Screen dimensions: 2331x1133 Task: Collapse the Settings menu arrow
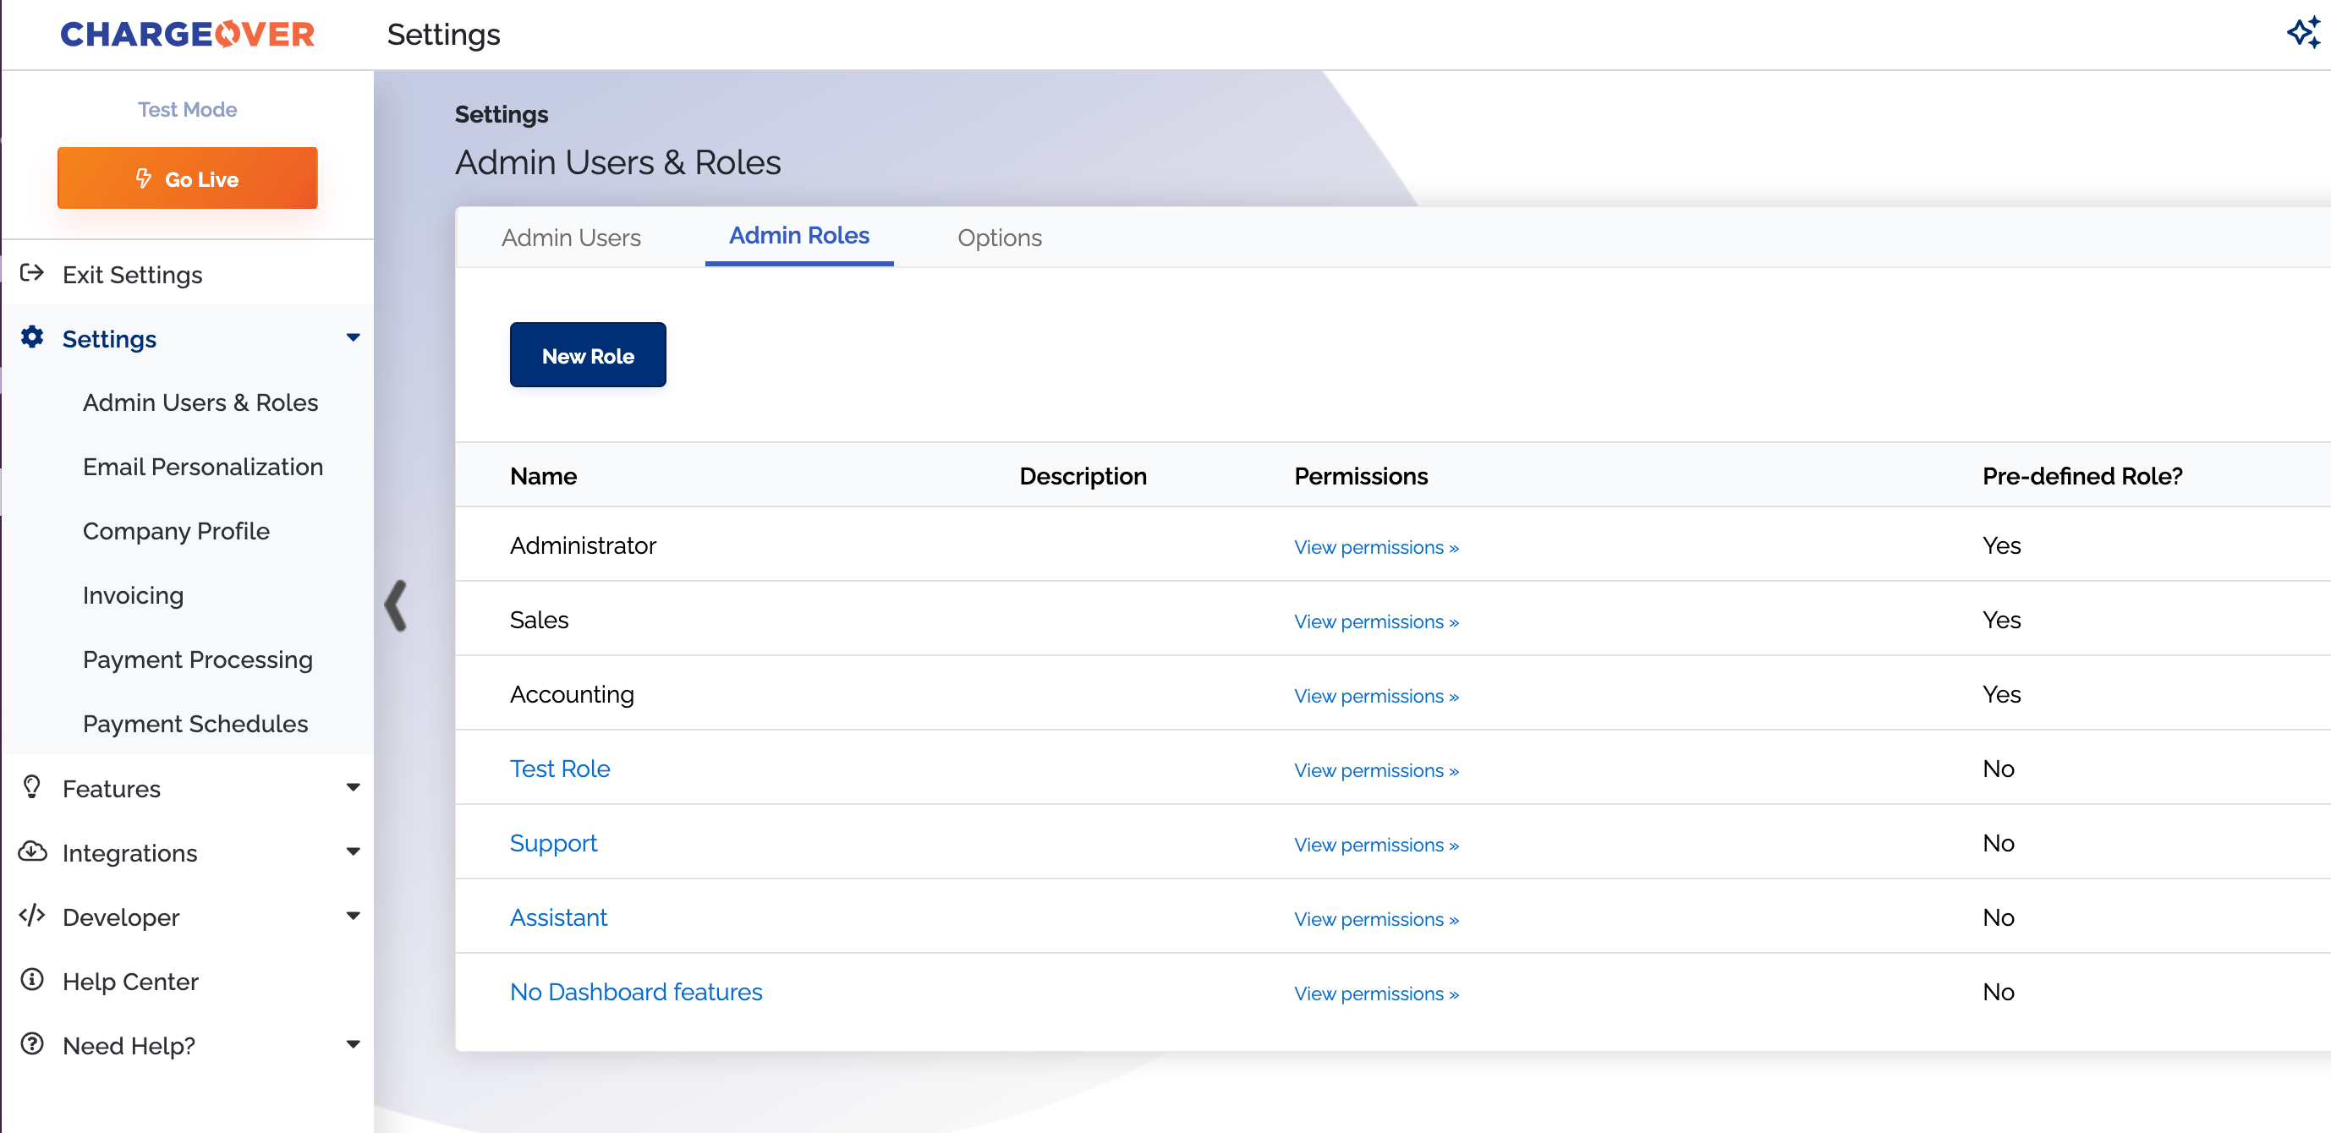(x=353, y=337)
